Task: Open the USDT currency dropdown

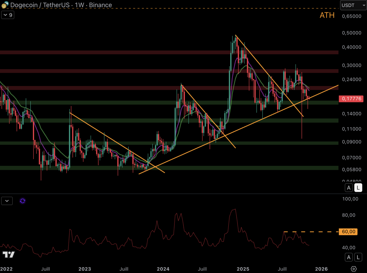Action: 353,5
